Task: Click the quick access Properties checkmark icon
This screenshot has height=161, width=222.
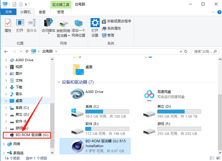Action: [x=14, y=4]
